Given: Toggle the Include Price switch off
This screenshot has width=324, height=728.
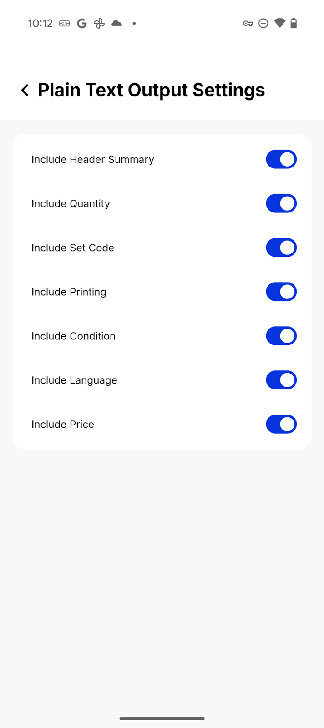Looking at the screenshot, I should tap(281, 425).
